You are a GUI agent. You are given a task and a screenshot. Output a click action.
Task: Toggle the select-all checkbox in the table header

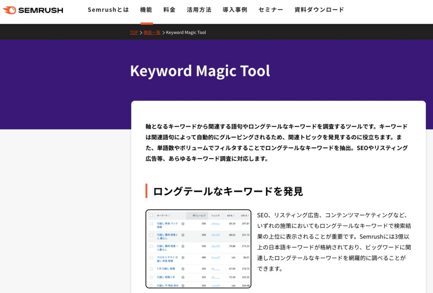click(150, 215)
